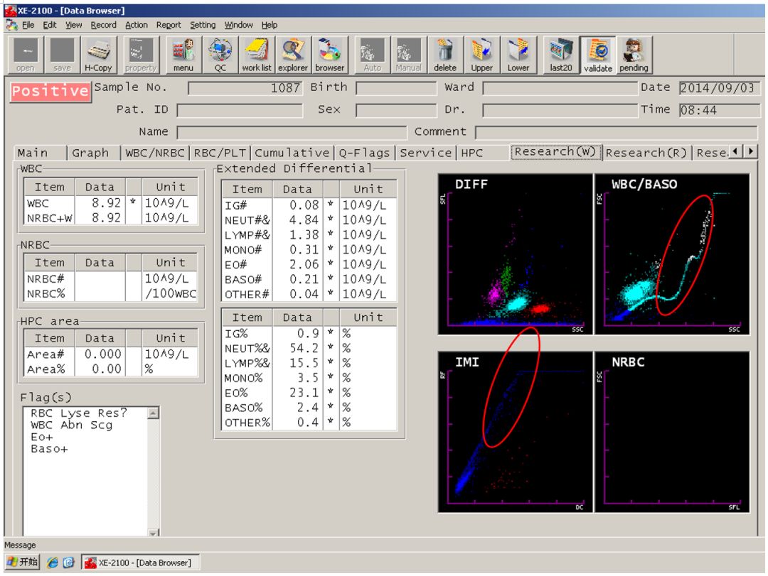Open the Setting menu
Viewport: 768px width, 576px height.
[203, 25]
